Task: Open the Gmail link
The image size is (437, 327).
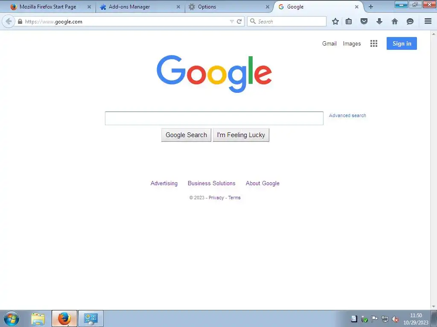Action: tap(329, 44)
